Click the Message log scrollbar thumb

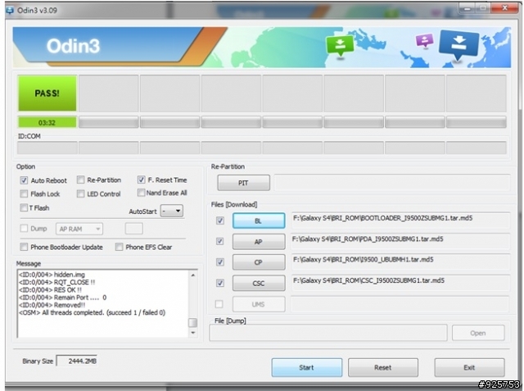[x=193, y=322]
